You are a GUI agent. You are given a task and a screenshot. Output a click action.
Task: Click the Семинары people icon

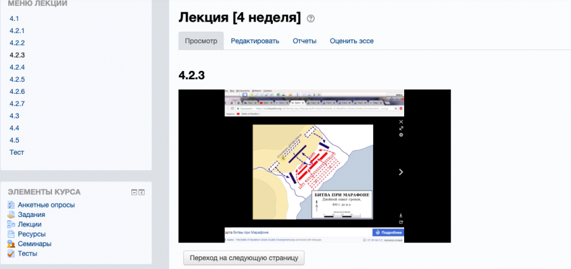click(x=11, y=244)
